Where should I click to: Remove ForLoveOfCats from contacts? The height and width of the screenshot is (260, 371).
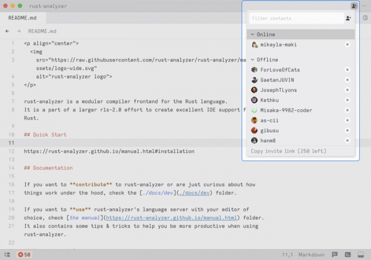348,70
